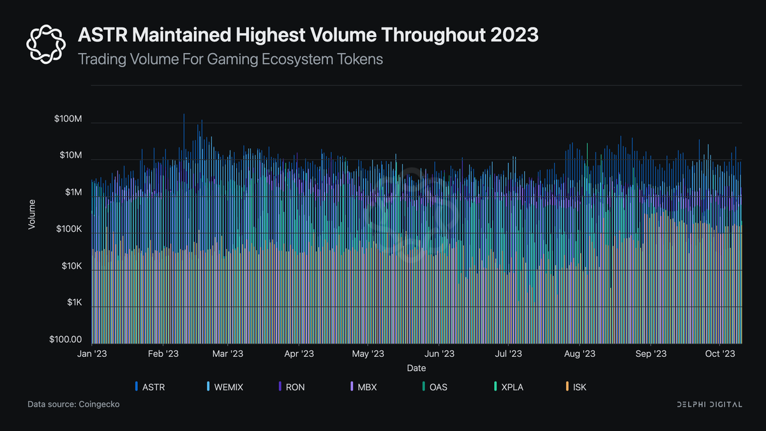Click the tallest ASTR bar in February
This screenshot has height=431, width=766.
click(x=184, y=229)
